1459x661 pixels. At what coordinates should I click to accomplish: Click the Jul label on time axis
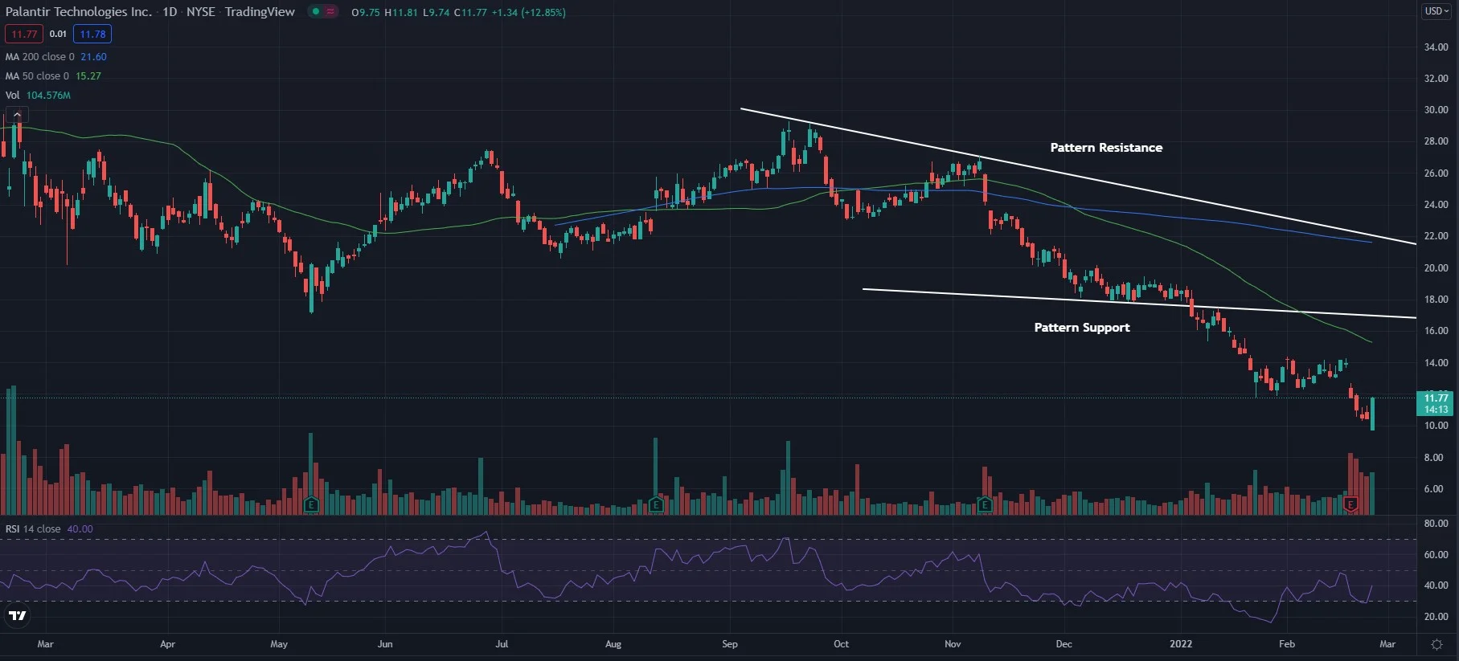[x=502, y=644]
